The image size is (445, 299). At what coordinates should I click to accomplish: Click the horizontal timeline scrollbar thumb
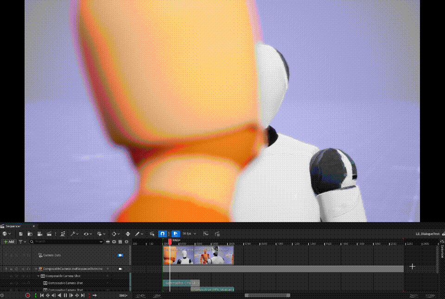[267, 295]
